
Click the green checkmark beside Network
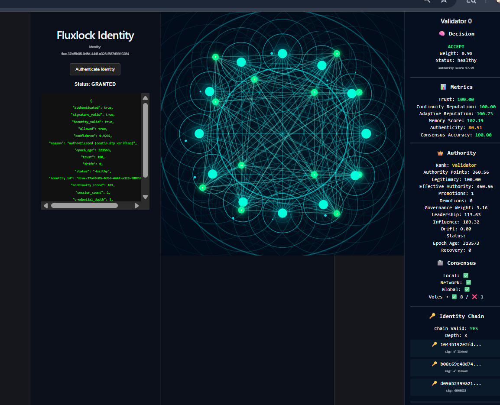468,282
